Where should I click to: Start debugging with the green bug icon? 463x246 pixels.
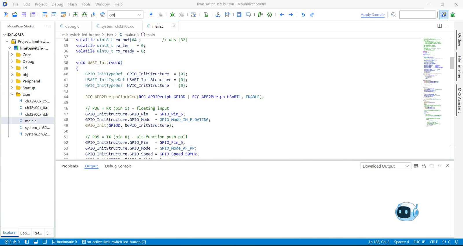point(172,15)
